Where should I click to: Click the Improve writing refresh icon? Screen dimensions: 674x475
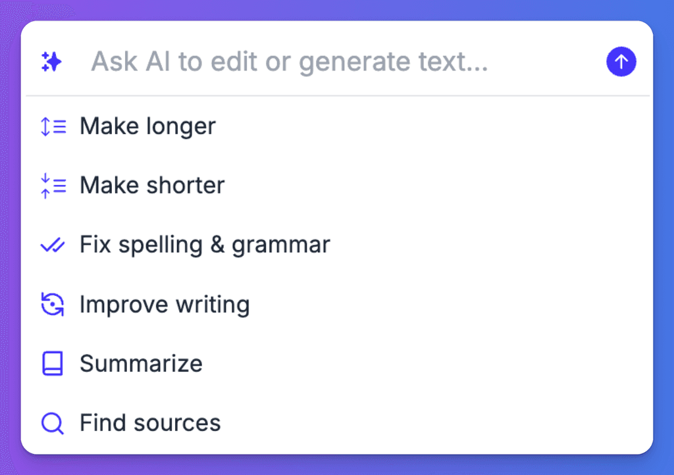click(53, 304)
